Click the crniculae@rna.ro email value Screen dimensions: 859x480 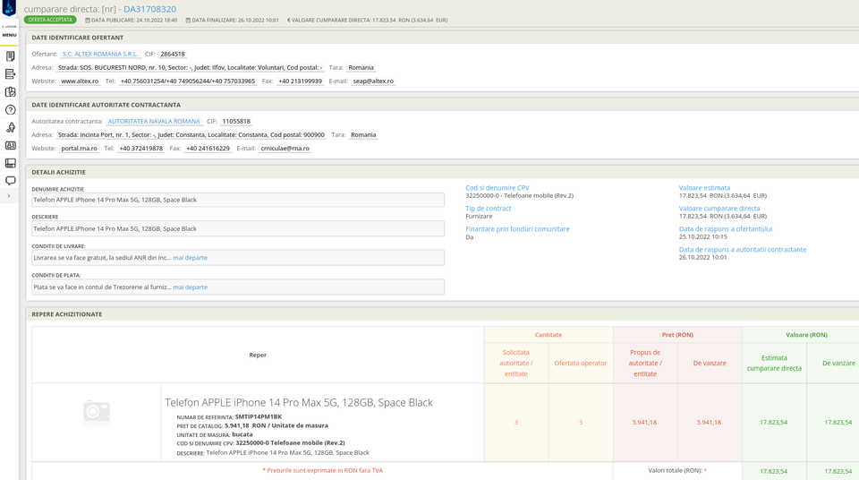[x=285, y=149]
